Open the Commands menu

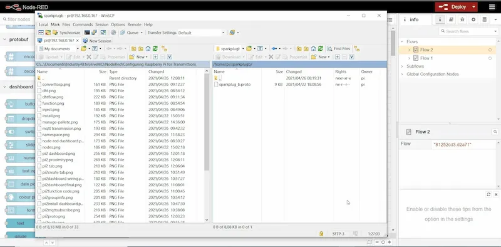tap(83, 24)
